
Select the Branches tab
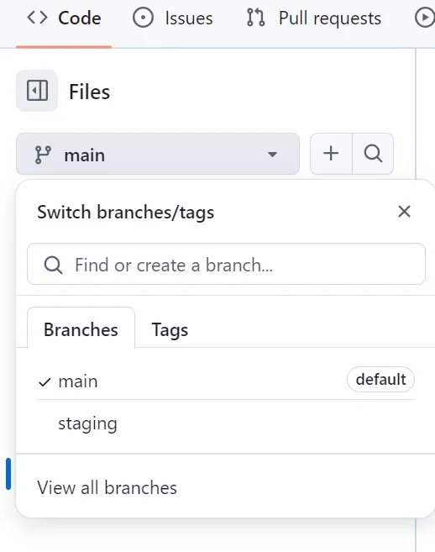click(81, 329)
